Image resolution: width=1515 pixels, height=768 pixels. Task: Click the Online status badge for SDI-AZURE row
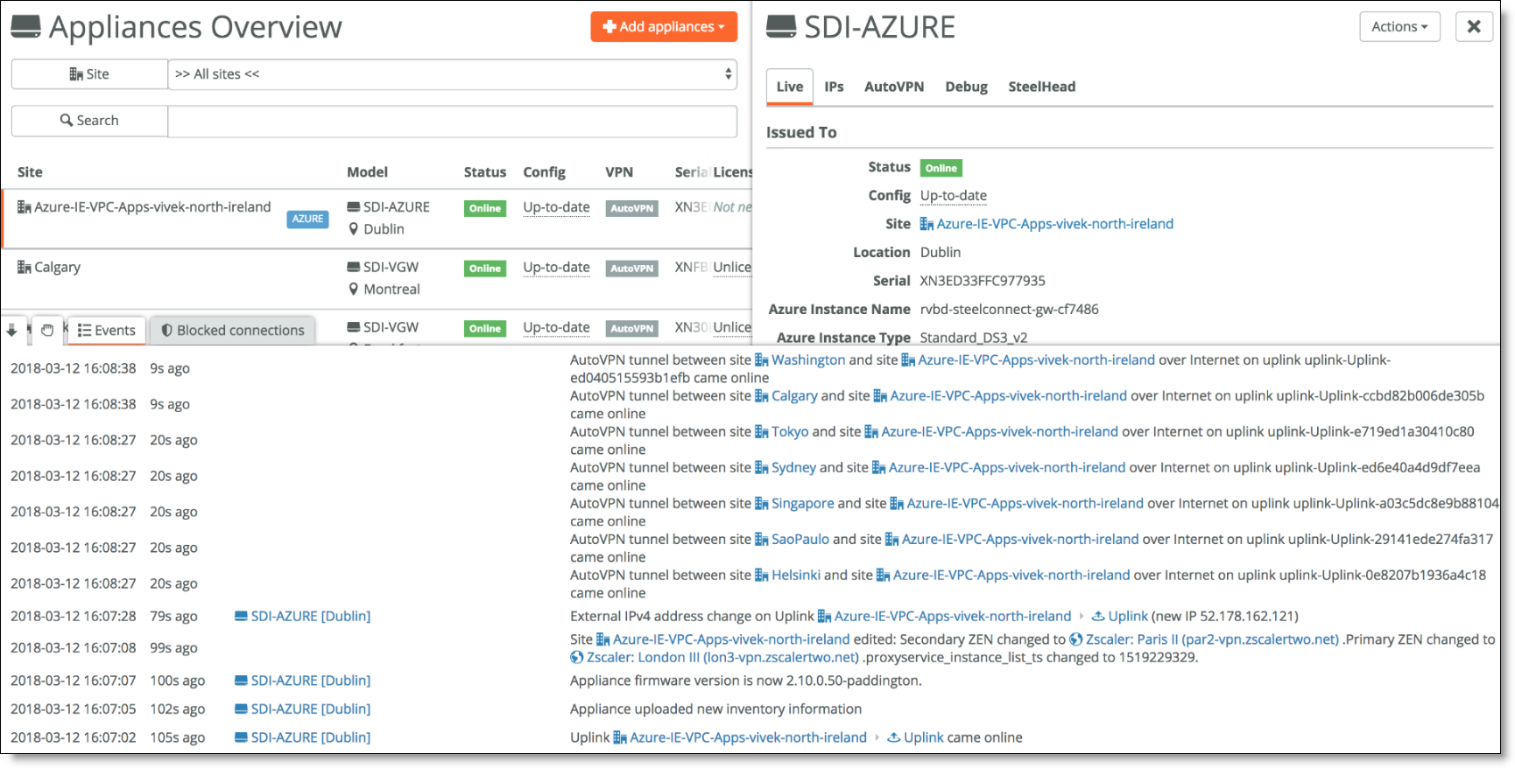(x=484, y=208)
